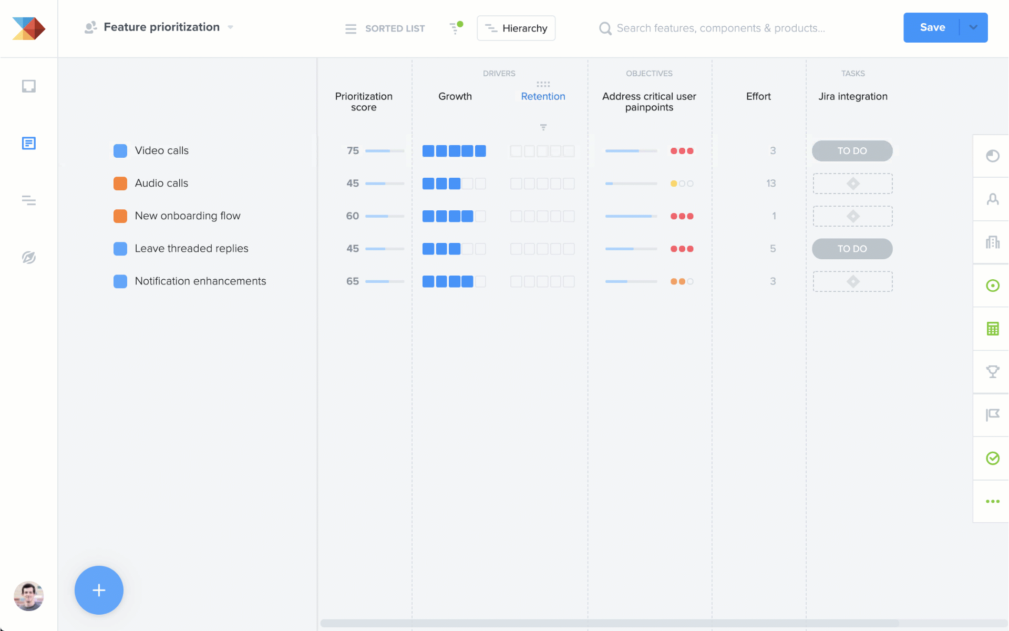The width and height of the screenshot is (1009, 631).
Task: Enable the Jira integration for Audio calls
Action: click(853, 183)
